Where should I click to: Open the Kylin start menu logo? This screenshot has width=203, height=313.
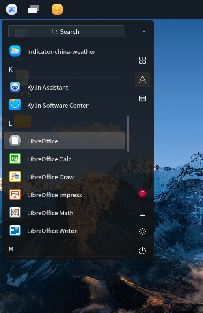click(x=12, y=9)
